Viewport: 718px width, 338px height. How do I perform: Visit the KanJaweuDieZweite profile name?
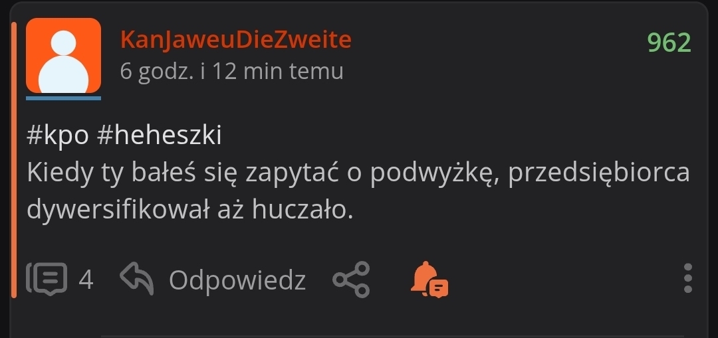point(236,40)
